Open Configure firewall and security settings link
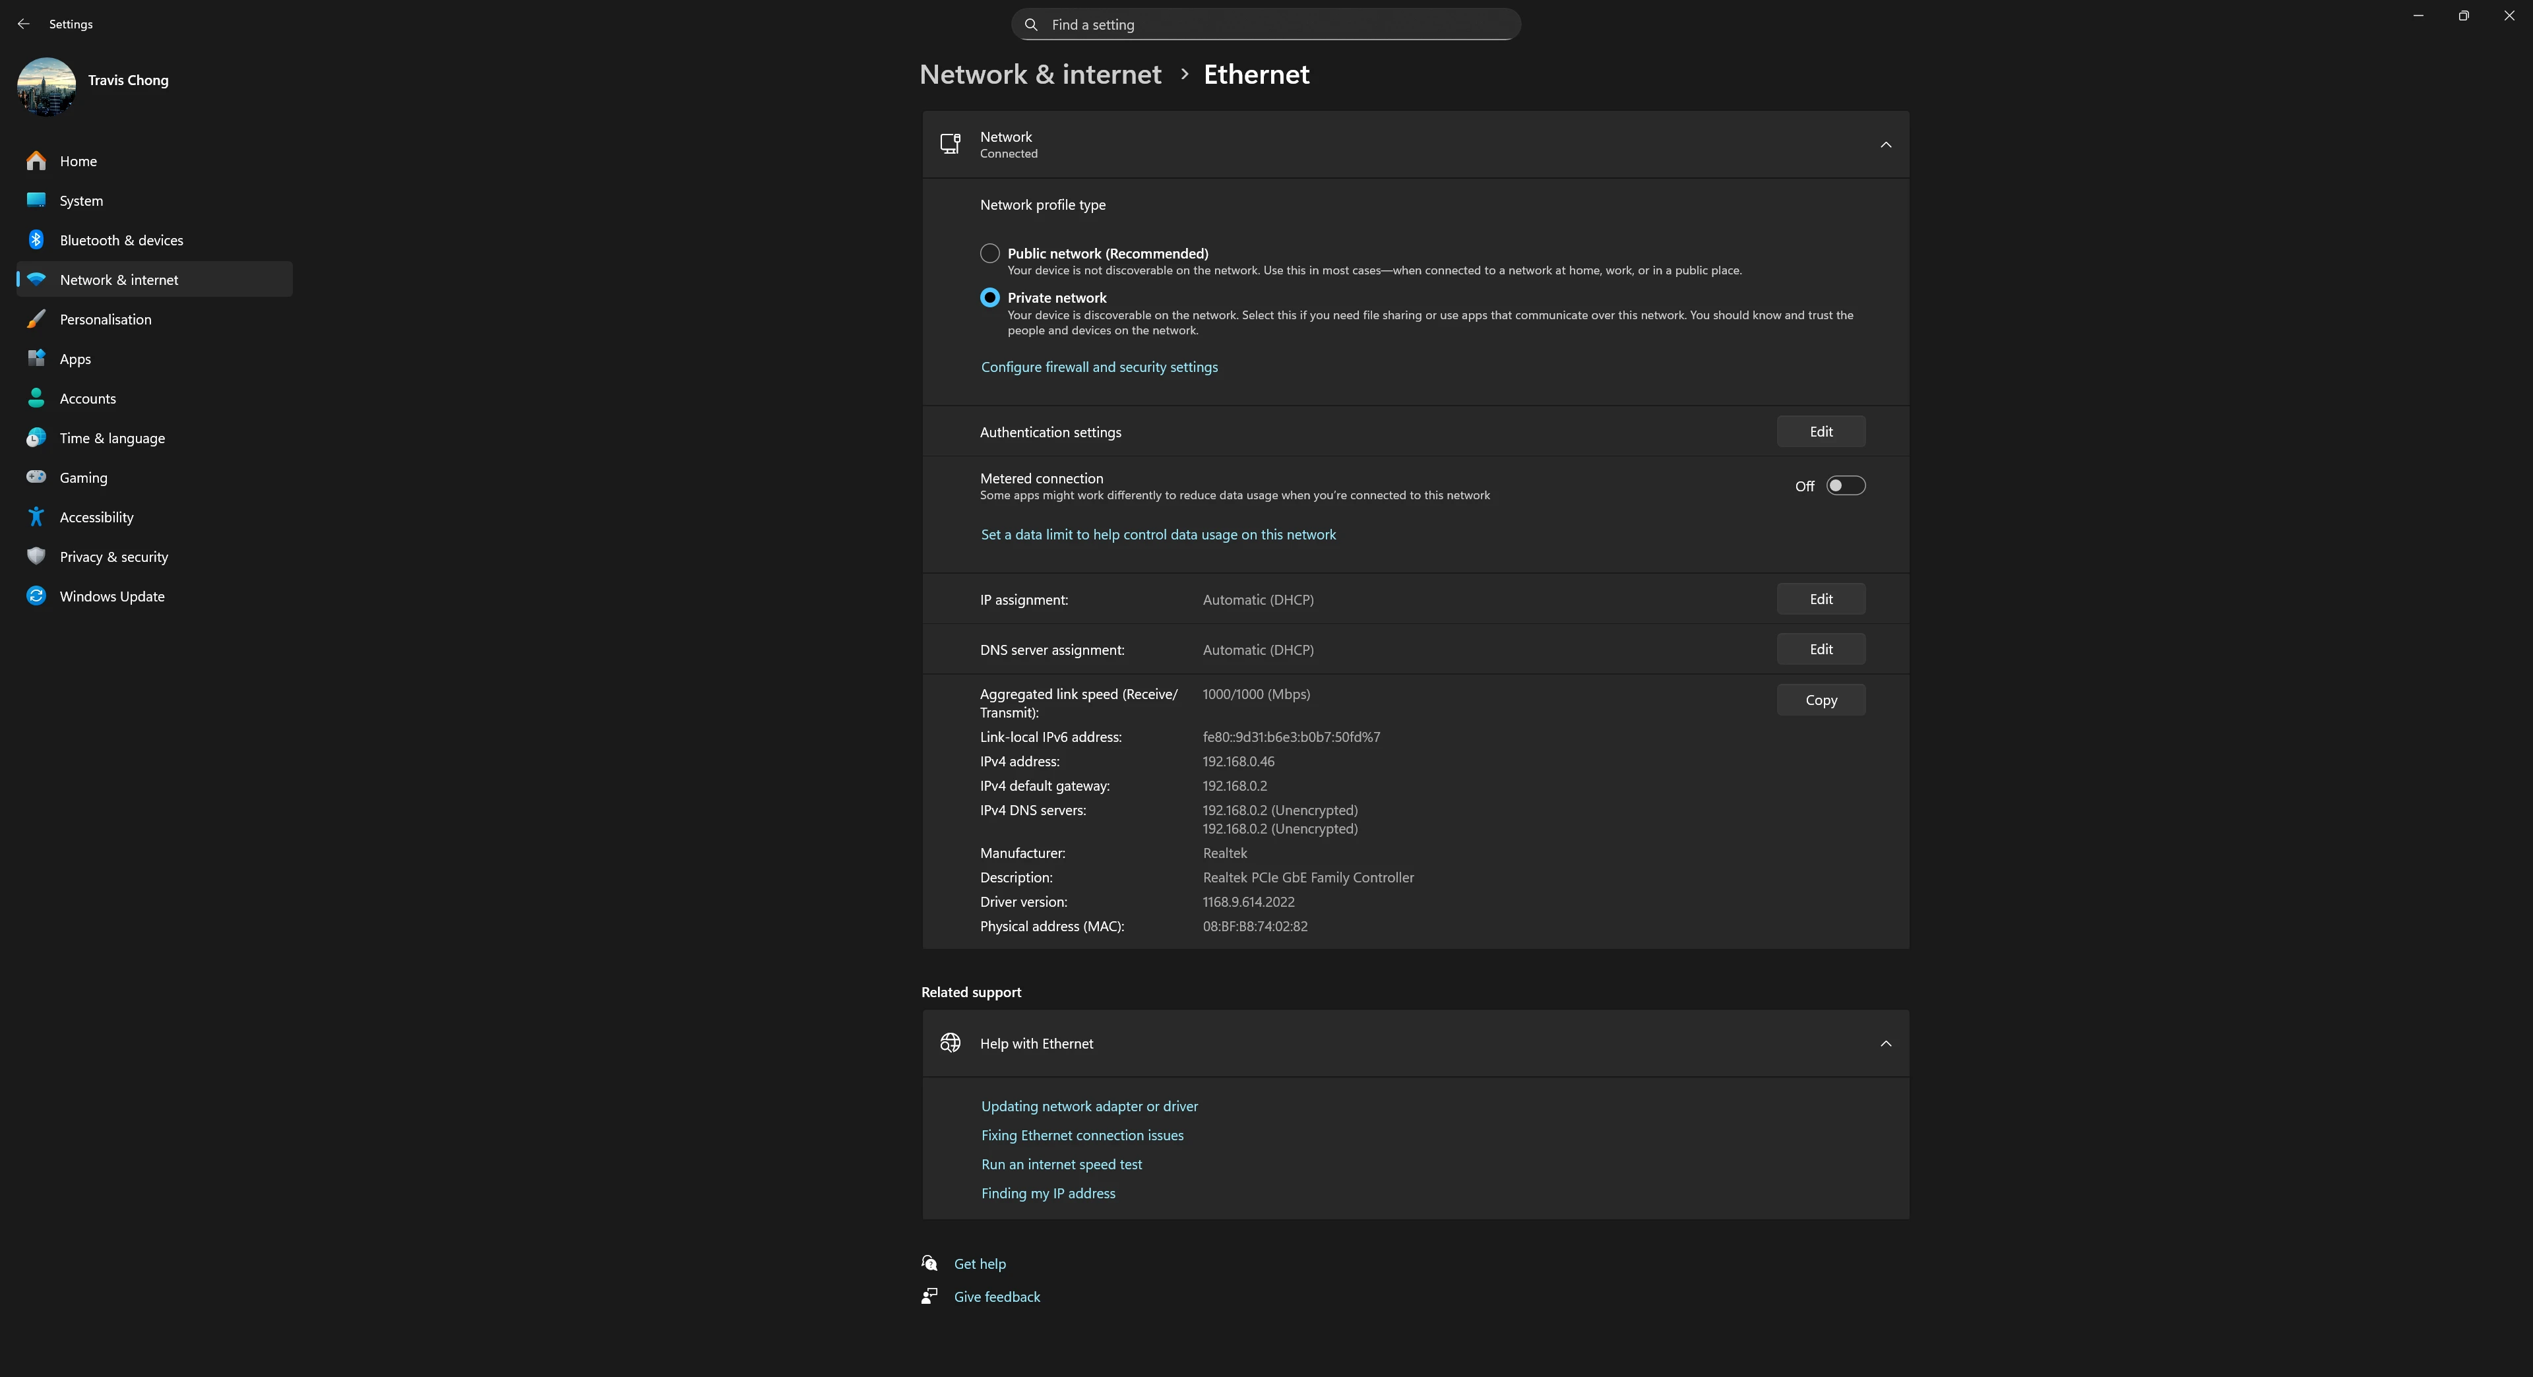2533x1377 pixels. point(1098,367)
